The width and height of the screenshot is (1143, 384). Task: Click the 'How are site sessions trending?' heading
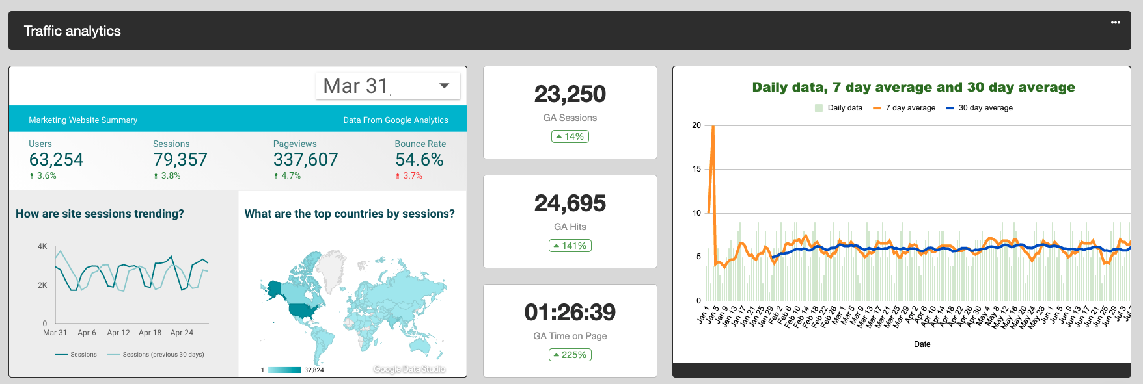click(100, 214)
